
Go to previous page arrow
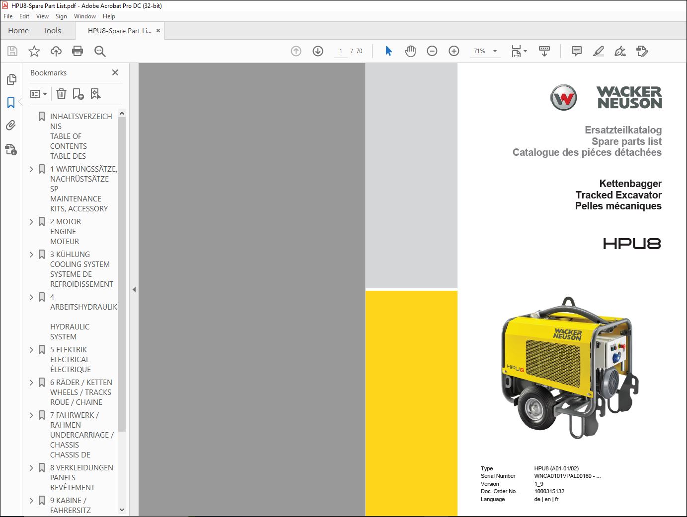point(296,51)
